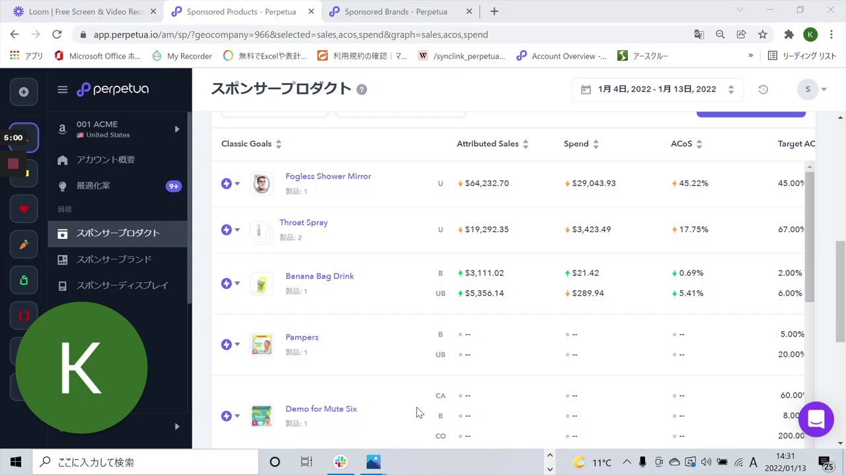This screenshot has width=846, height=475.
Task: Click the browser address bar URL
Action: coord(291,34)
